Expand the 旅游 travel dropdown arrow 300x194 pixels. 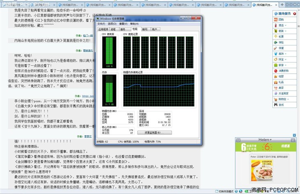coord(286,65)
